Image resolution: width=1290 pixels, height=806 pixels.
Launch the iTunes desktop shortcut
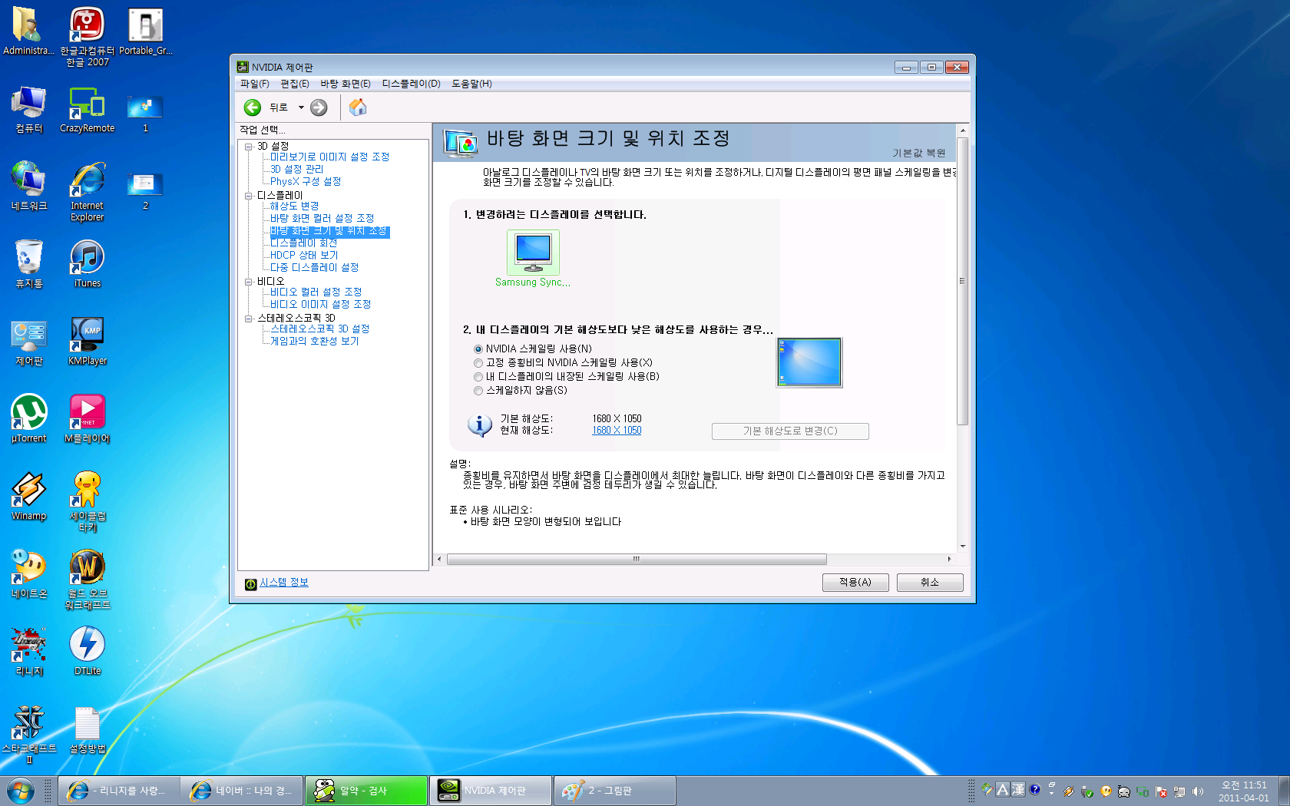pos(88,264)
